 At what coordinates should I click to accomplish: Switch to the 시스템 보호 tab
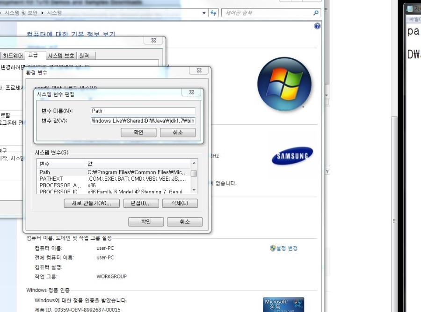[61, 56]
